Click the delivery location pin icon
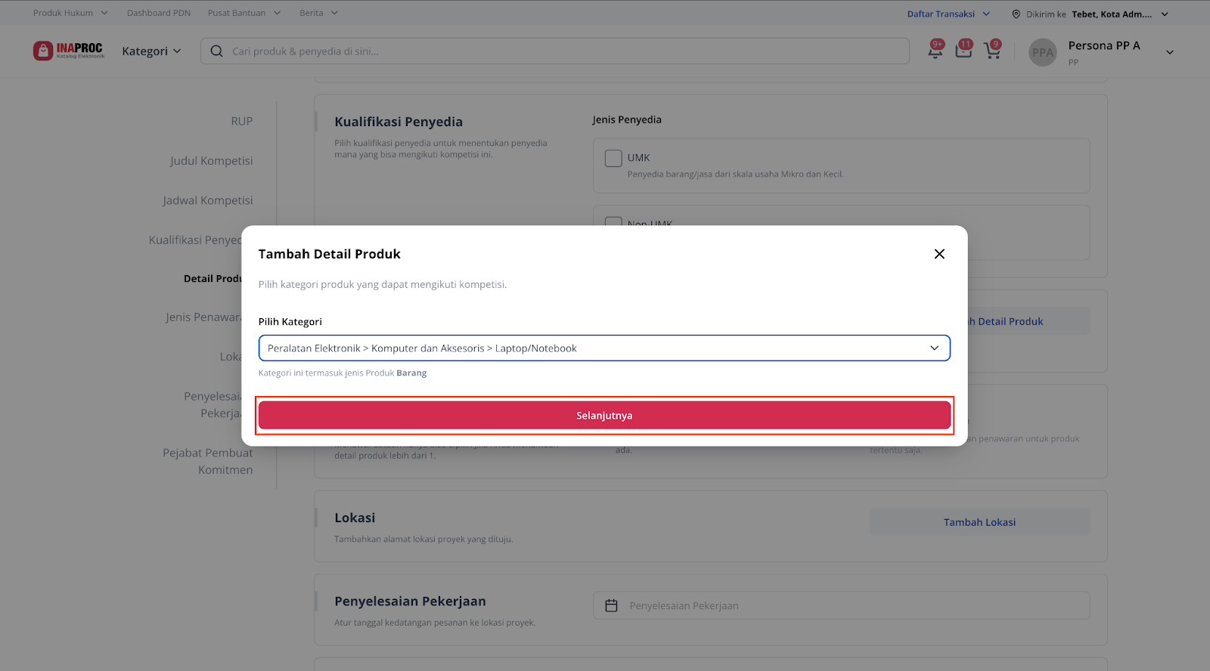Screen dimensions: 1210x671 [1016, 14]
